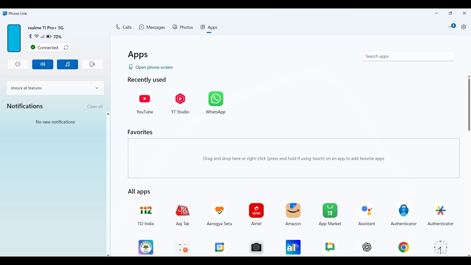
Task: Open the YouTube app in Recently used
Action: tap(145, 103)
